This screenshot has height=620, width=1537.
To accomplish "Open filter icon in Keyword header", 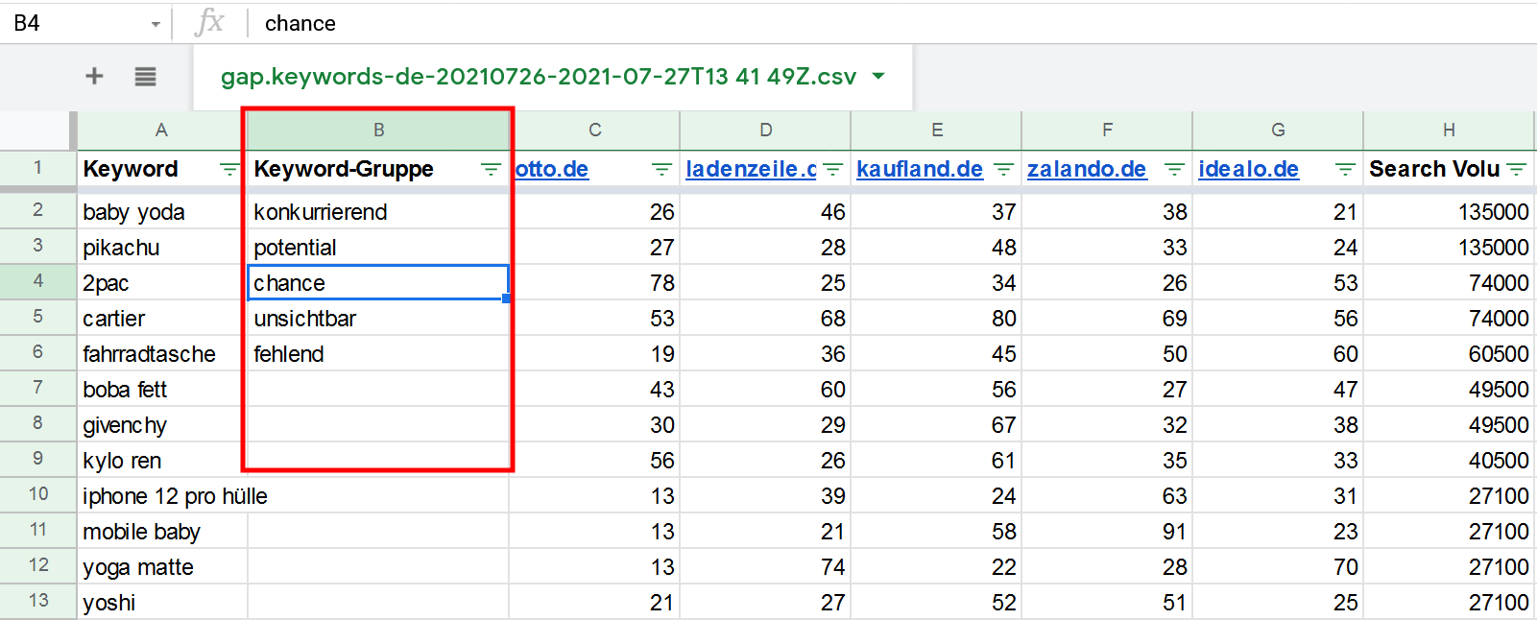I will (x=228, y=170).
